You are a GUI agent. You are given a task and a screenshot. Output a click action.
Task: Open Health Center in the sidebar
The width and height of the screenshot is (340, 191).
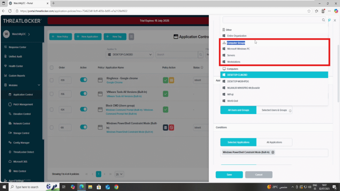tap(16, 66)
